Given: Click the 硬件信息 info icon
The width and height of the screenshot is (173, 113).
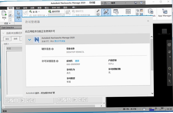Looking at the screenshot, I should [x=52, y=49].
